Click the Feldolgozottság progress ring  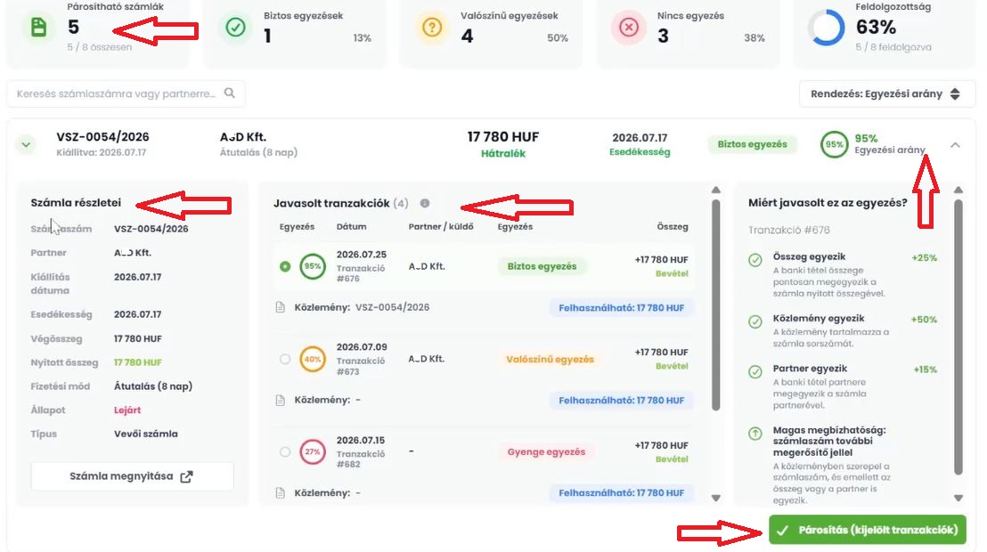[x=826, y=28]
